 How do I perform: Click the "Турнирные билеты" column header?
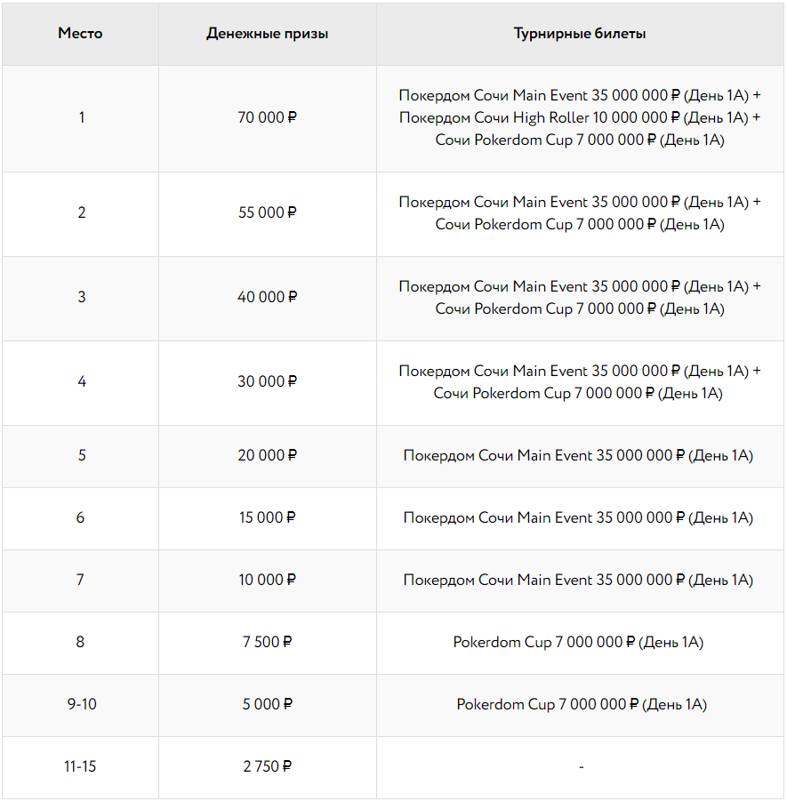(580, 34)
